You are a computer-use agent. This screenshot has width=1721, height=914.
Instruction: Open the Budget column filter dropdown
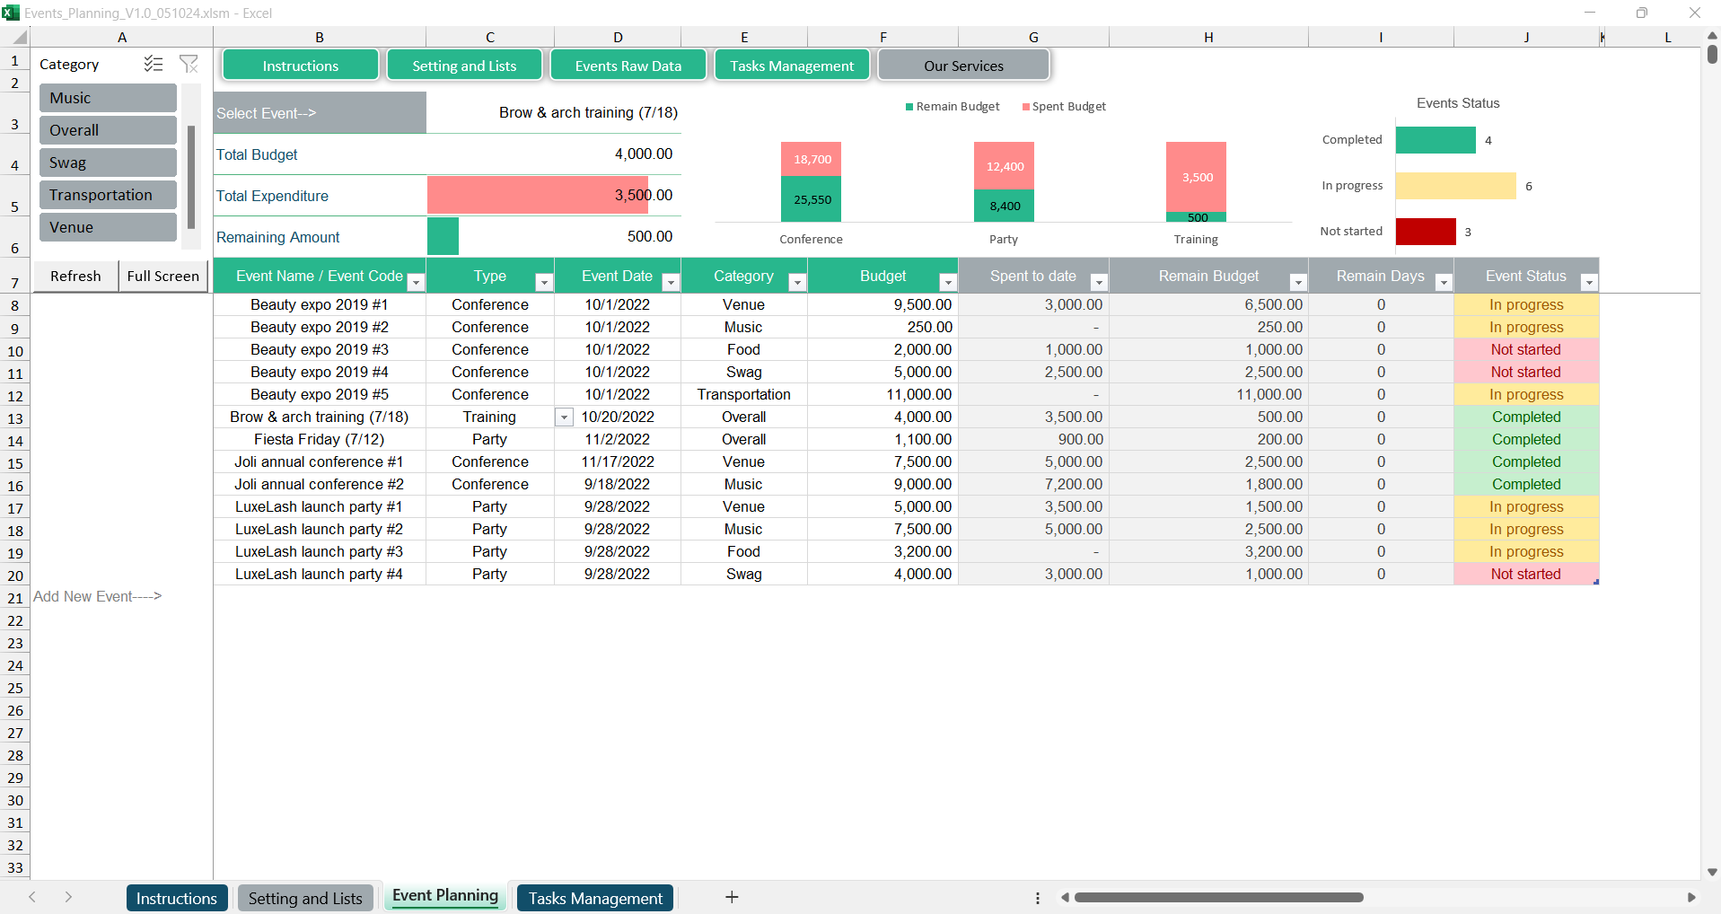tap(947, 282)
